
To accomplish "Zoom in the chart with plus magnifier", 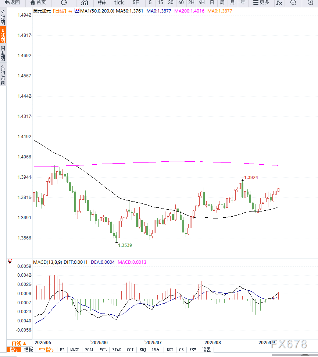I will pos(310,3).
